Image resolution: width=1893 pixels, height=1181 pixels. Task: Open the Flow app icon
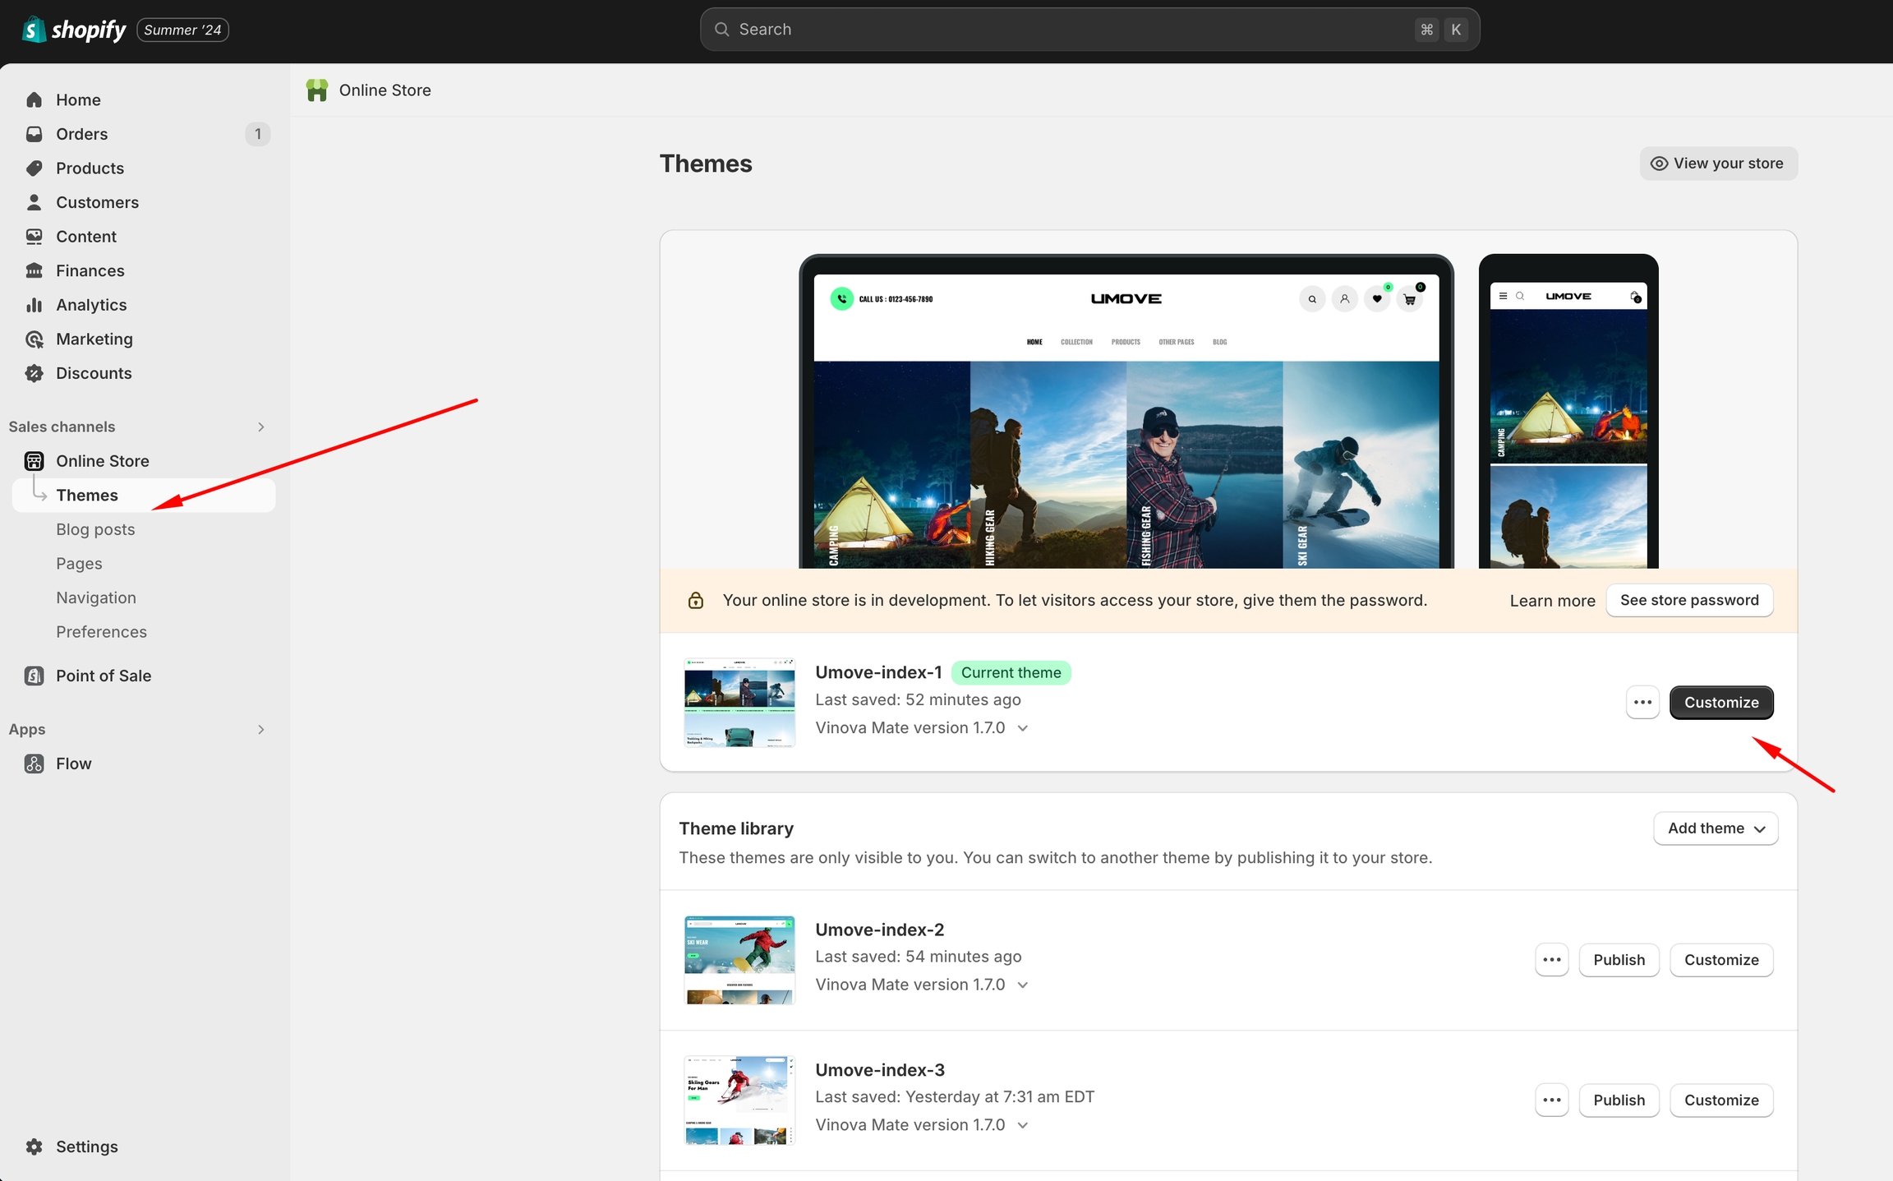34,763
